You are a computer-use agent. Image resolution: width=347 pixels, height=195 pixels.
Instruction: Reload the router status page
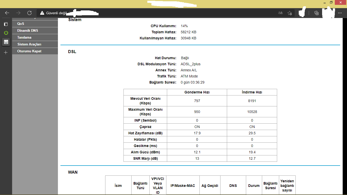tap(29, 13)
